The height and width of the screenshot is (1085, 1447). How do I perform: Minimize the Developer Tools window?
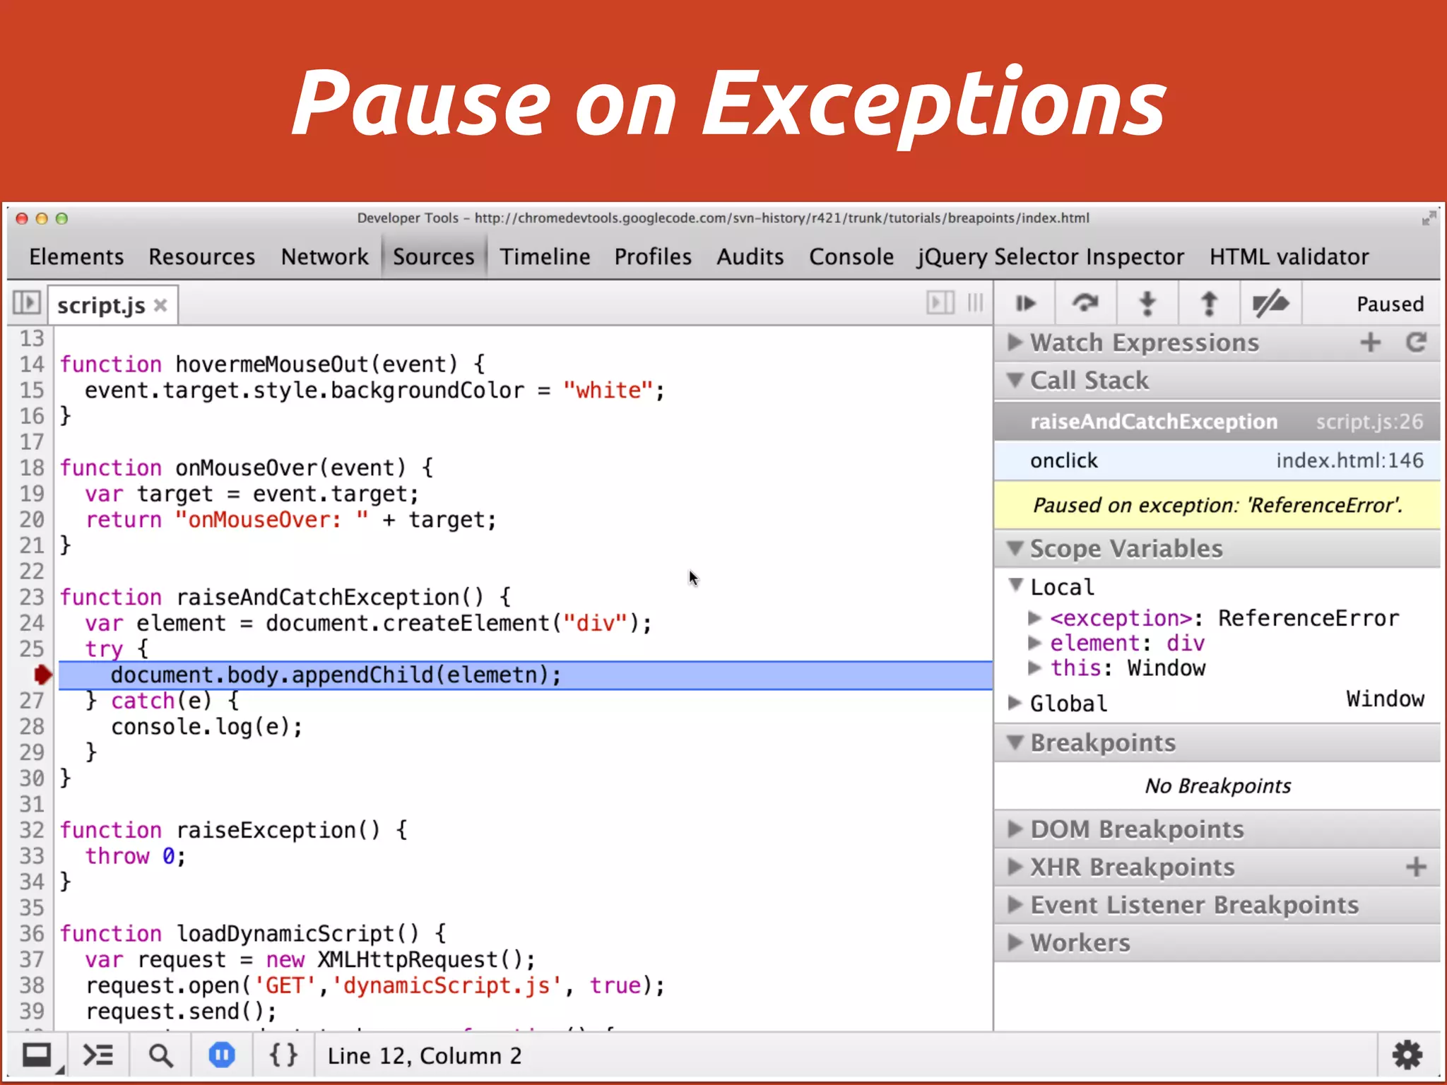tap(42, 218)
